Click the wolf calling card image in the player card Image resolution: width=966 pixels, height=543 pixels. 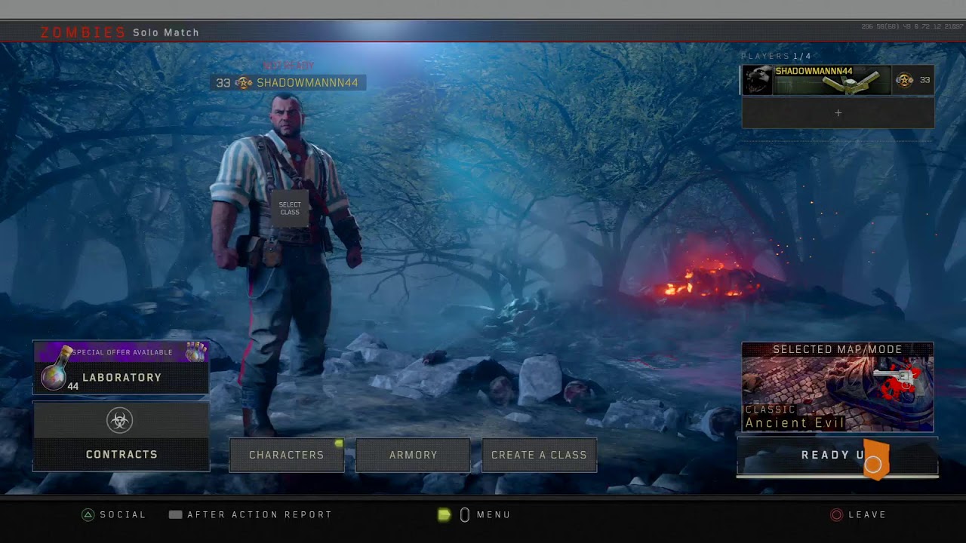click(758, 80)
